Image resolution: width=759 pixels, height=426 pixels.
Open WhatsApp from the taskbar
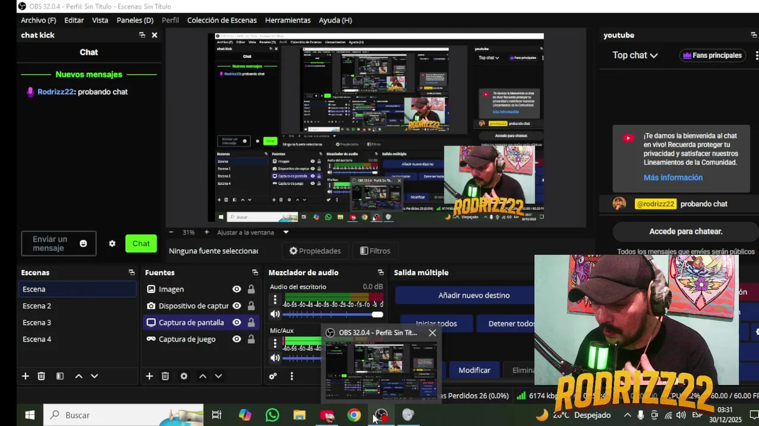(272, 415)
